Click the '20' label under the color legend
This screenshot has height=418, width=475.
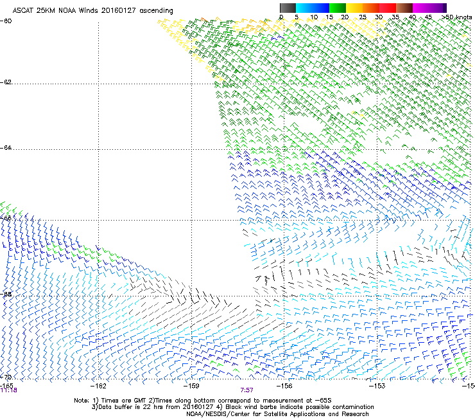point(345,17)
